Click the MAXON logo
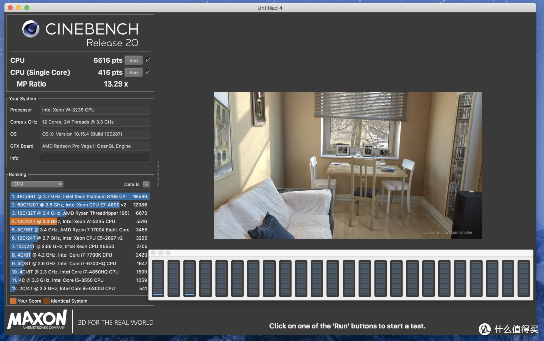 pyautogui.click(x=37, y=319)
